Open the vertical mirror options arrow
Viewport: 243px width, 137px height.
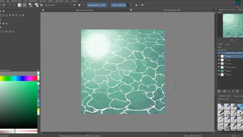pyautogui.click(x=145, y=5)
